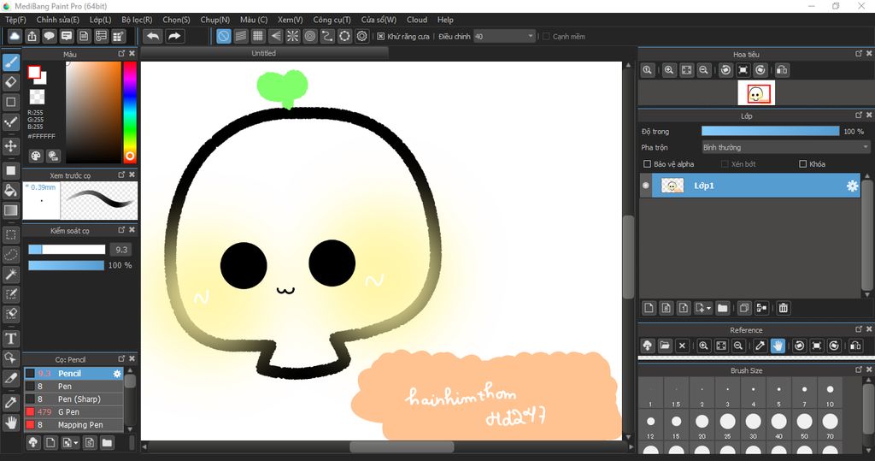Duplicate the current layer
This screenshot has width=875, height=461.
tap(744, 308)
